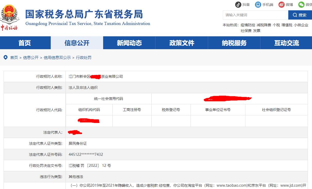The height and width of the screenshot is (189, 312).
Task: Click the Weibo (微博) icon
Action: point(281,5)
